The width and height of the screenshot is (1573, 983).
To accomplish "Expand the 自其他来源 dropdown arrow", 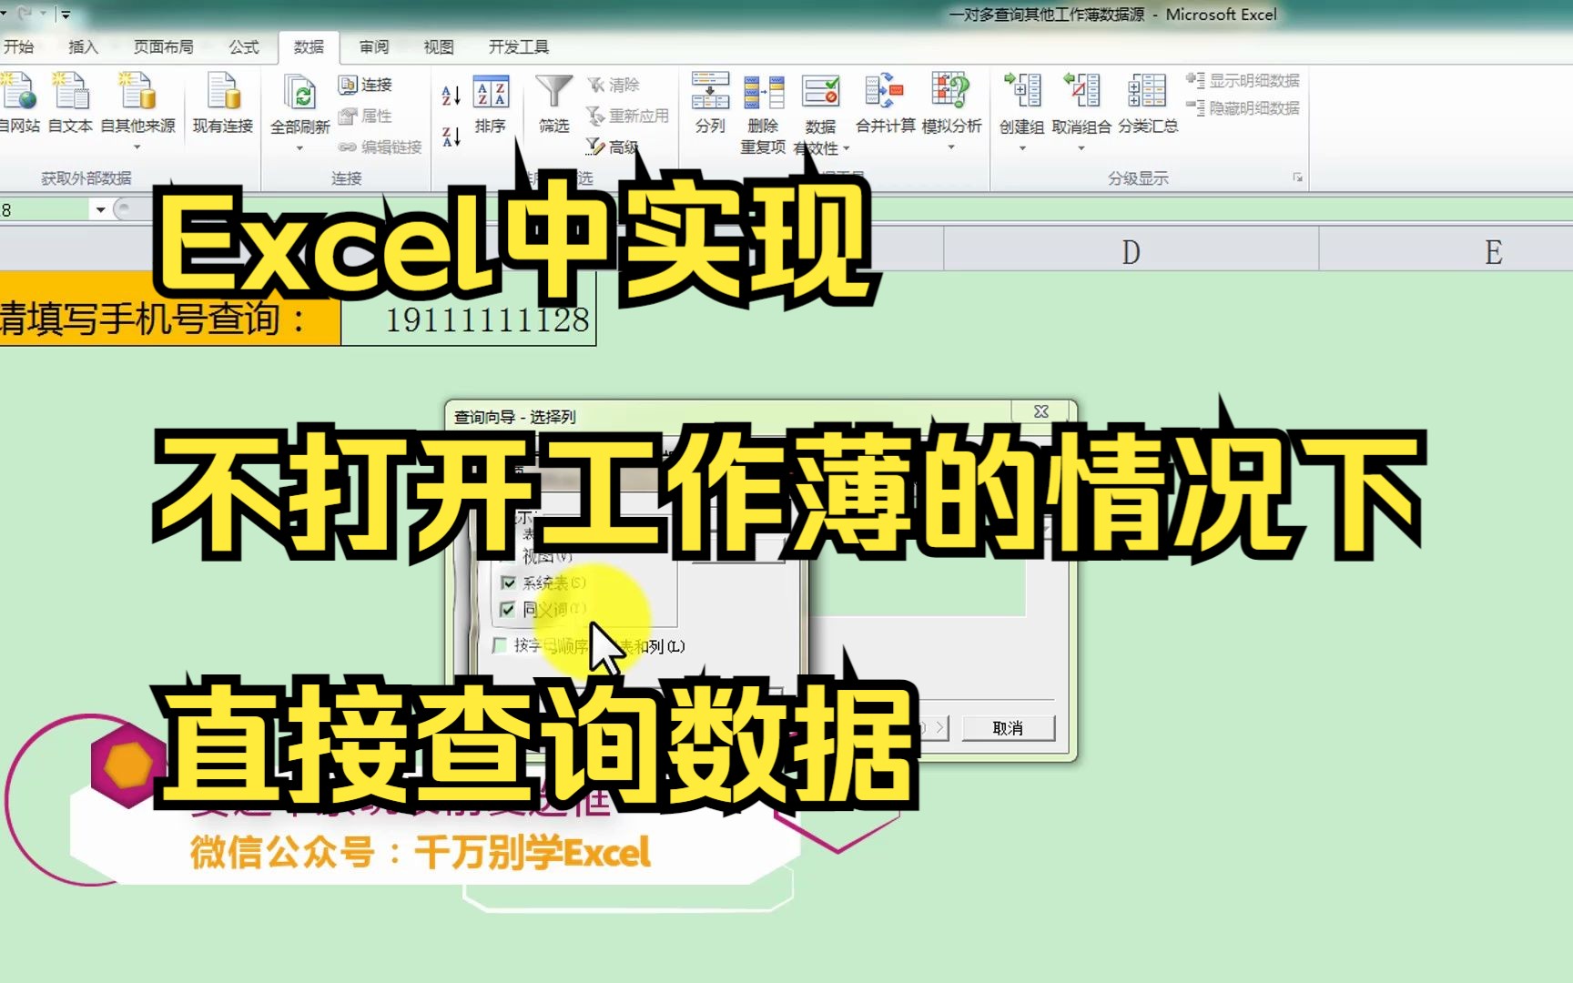I will (138, 146).
